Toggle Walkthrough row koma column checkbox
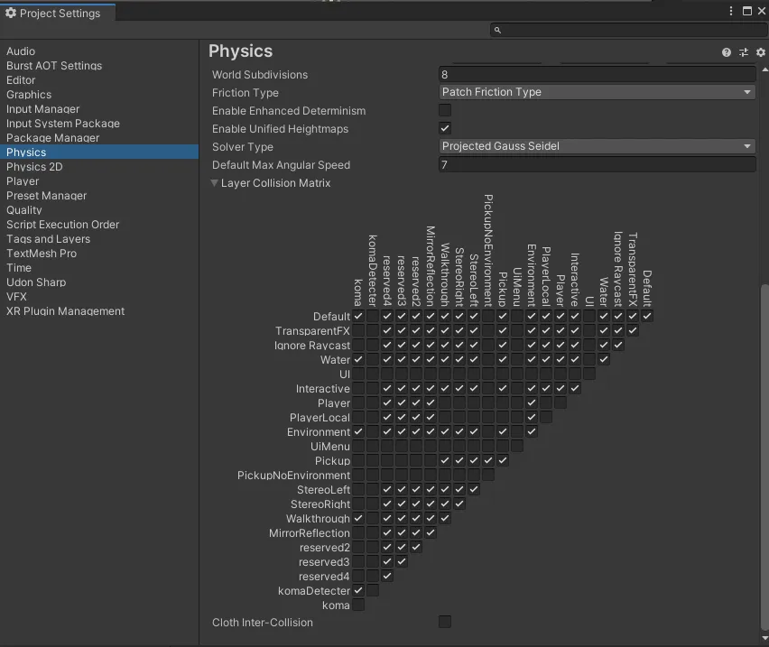The width and height of the screenshot is (769, 647). pos(358,518)
